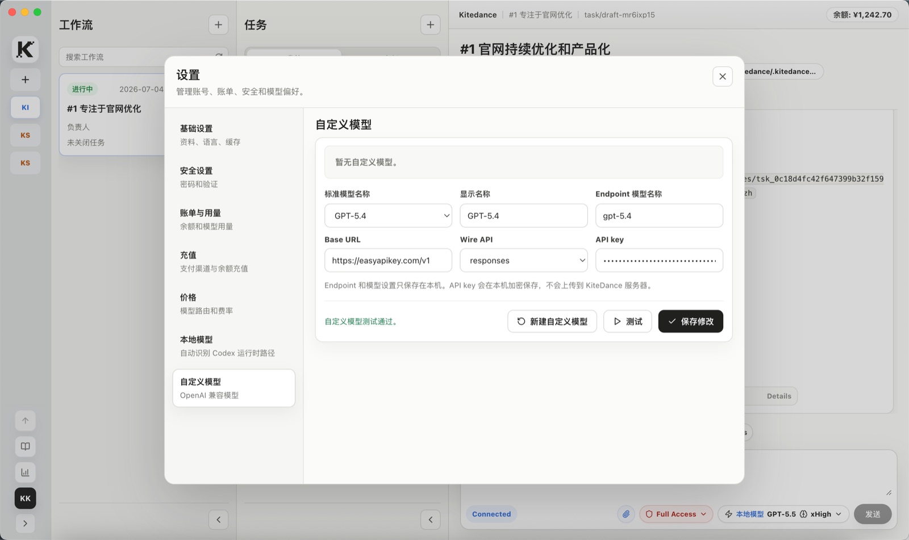Open the 本地模型 GPT-5.5 xHigh selector
The image size is (909, 540).
point(783,514)
